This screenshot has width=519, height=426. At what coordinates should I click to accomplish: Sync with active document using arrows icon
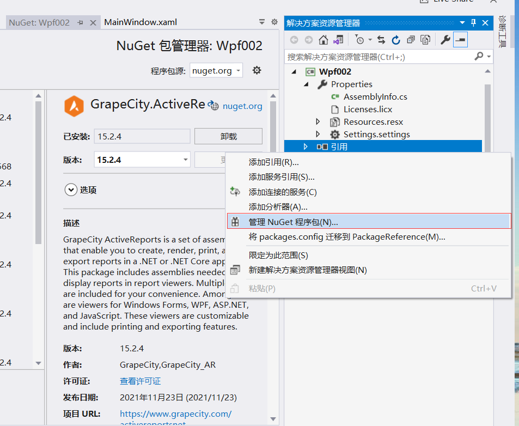[x=381, y=40]
